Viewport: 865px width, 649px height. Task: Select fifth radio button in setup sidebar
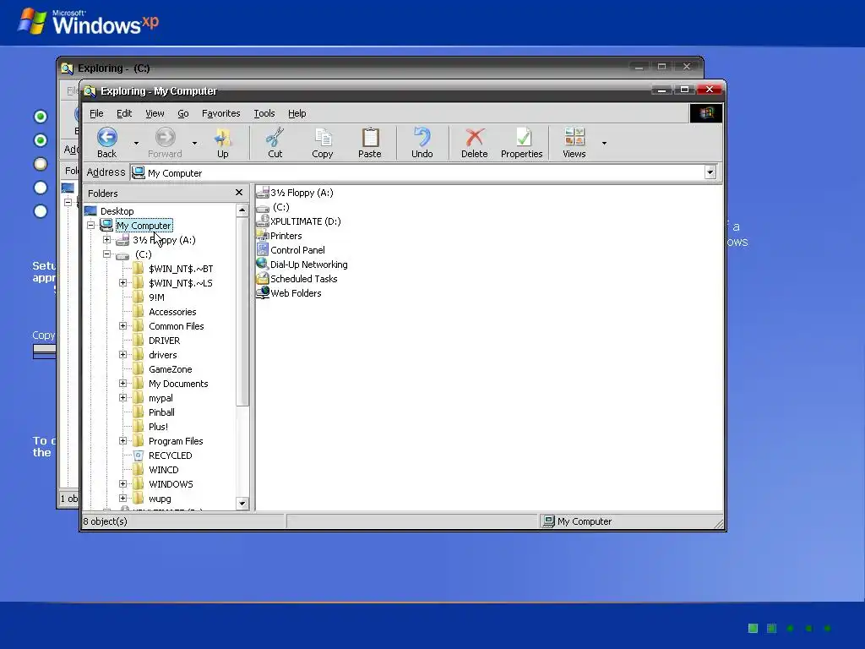41,211
